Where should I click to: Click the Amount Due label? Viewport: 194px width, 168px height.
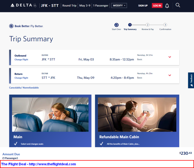(11, 154)
